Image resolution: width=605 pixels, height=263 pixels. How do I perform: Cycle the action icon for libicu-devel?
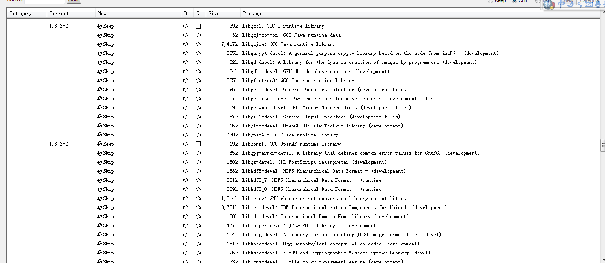tap(100, 208)
